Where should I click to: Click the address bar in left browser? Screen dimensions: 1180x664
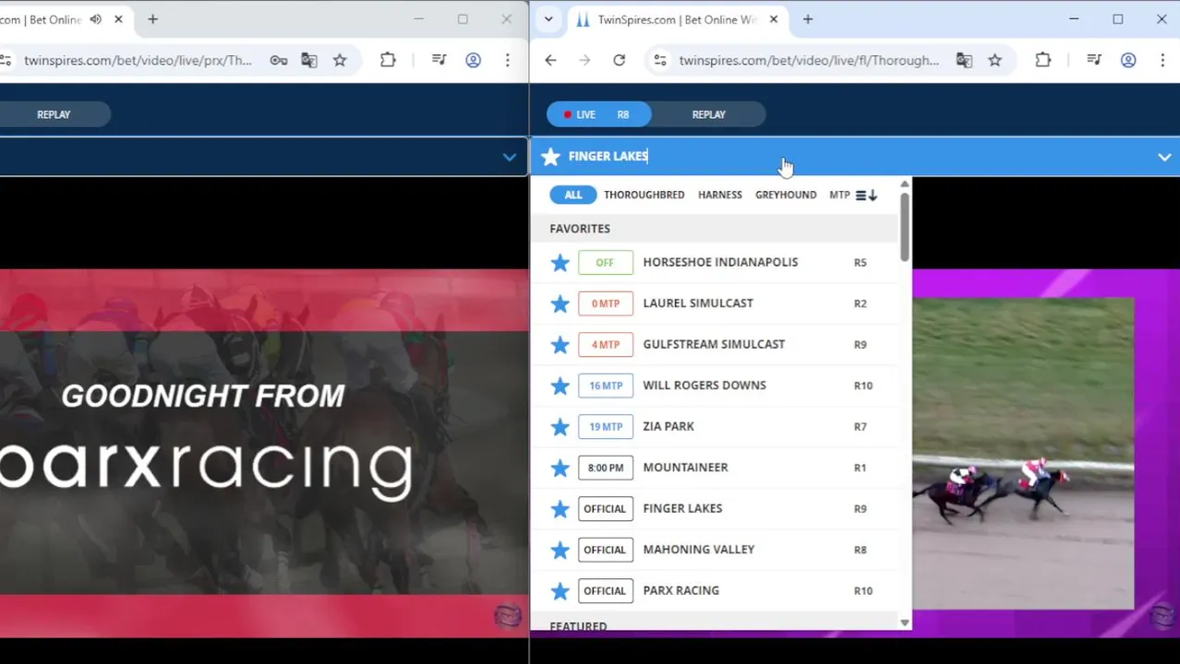coord(138,60)
